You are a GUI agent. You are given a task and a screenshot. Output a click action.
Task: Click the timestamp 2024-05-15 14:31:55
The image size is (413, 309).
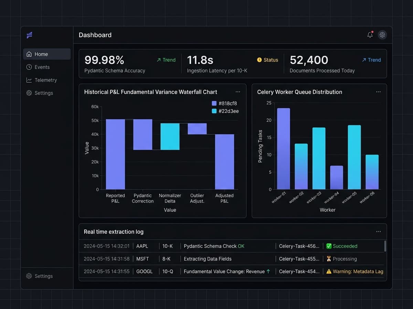tap(107, 271)
